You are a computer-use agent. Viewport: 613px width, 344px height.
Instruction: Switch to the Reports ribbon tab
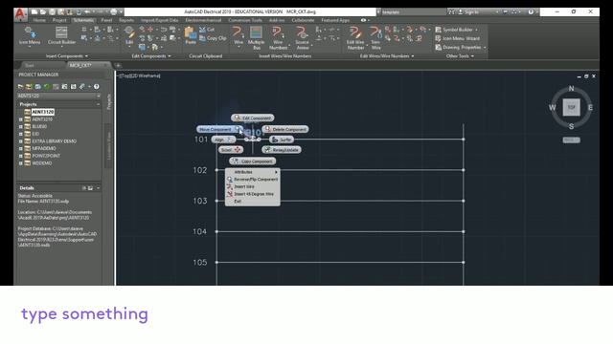point(126,20)
